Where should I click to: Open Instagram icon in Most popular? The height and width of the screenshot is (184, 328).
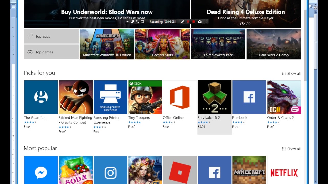110,170
